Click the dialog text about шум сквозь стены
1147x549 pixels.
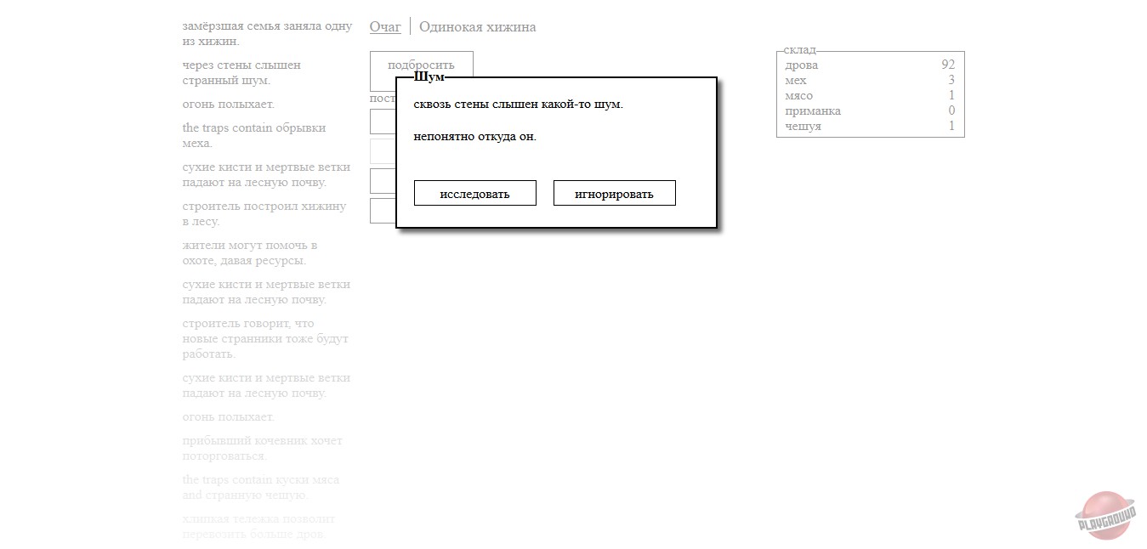click(x=518, y=105)
